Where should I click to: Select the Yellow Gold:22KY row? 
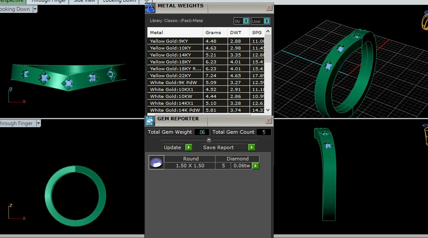206,75
